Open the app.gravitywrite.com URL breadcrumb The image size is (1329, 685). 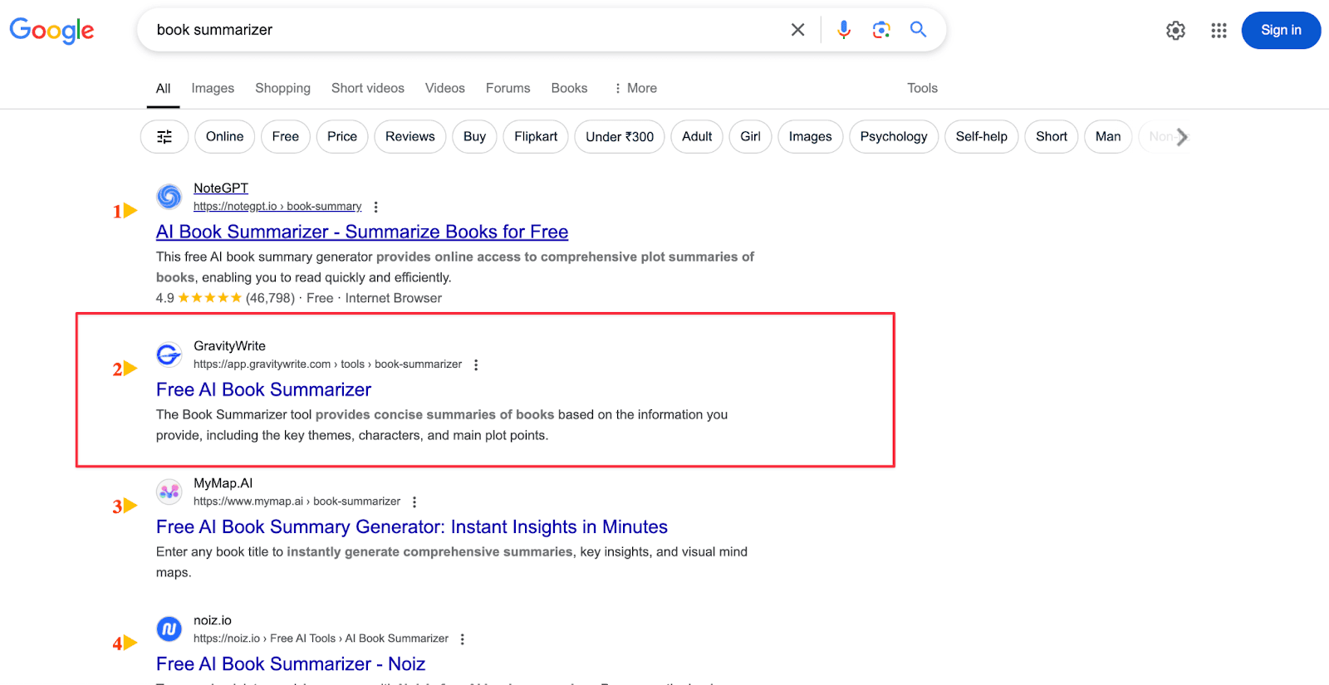pos(327,365)
